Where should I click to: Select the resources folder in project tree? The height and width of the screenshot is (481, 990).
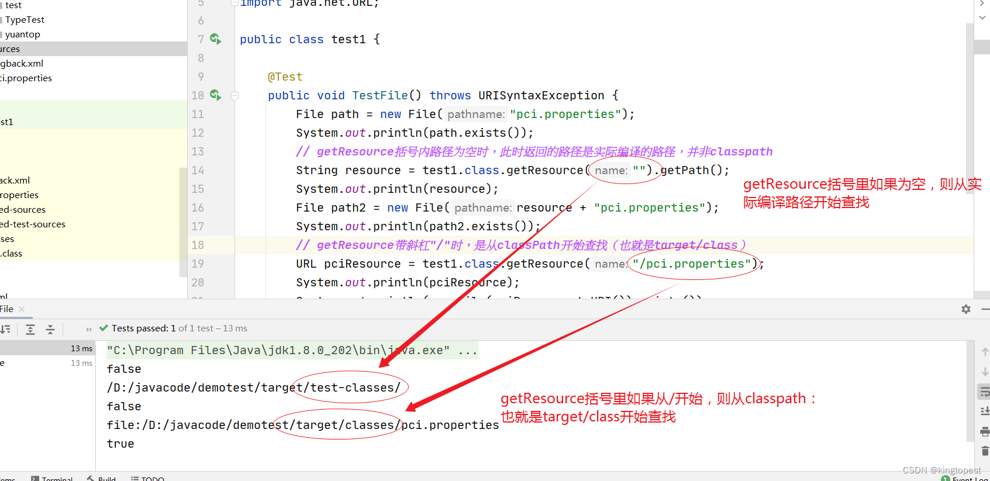tap(94, 49)
